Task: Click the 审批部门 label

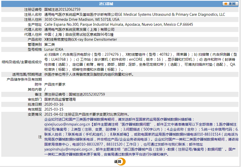Action: (x=35, y=99)
